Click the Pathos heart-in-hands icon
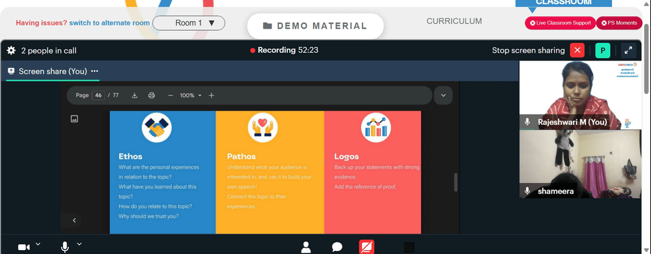This screenshot has width=651, height=254. point(263,128)
